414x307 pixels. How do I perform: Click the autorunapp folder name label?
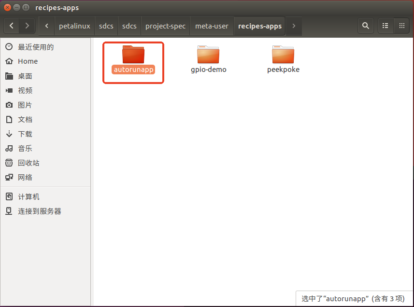(133, 70)
